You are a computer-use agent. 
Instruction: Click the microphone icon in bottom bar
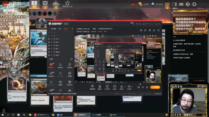point(121,87)
